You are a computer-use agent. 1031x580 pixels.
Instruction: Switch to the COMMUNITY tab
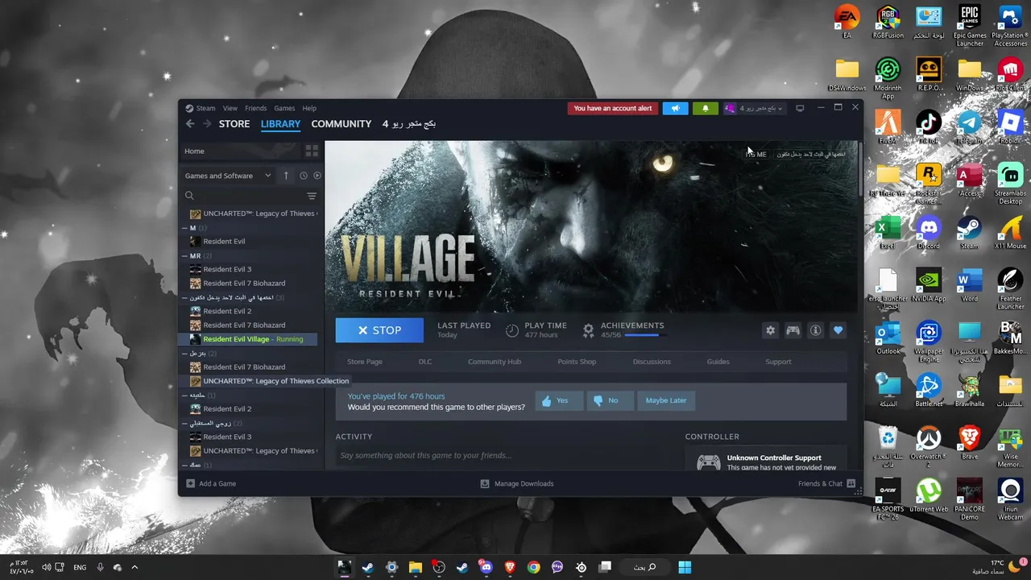pyautogui.click(x=342, y=124)
